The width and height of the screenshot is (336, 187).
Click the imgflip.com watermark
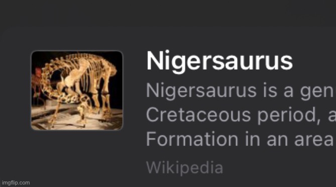(x=16, y=182)
